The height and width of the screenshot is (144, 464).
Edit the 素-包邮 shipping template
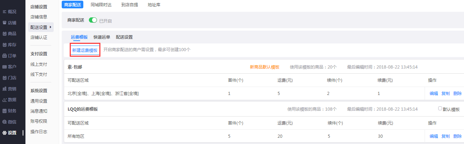click(x=434, y=93)
